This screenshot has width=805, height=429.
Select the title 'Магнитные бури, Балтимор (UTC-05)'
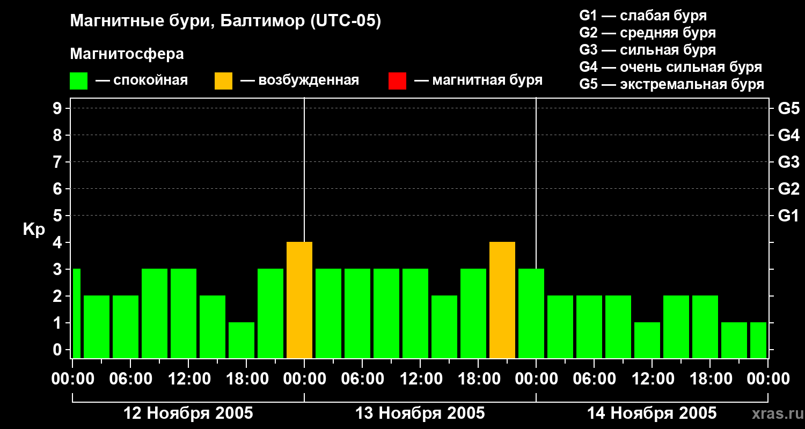(x=225, y=21)
